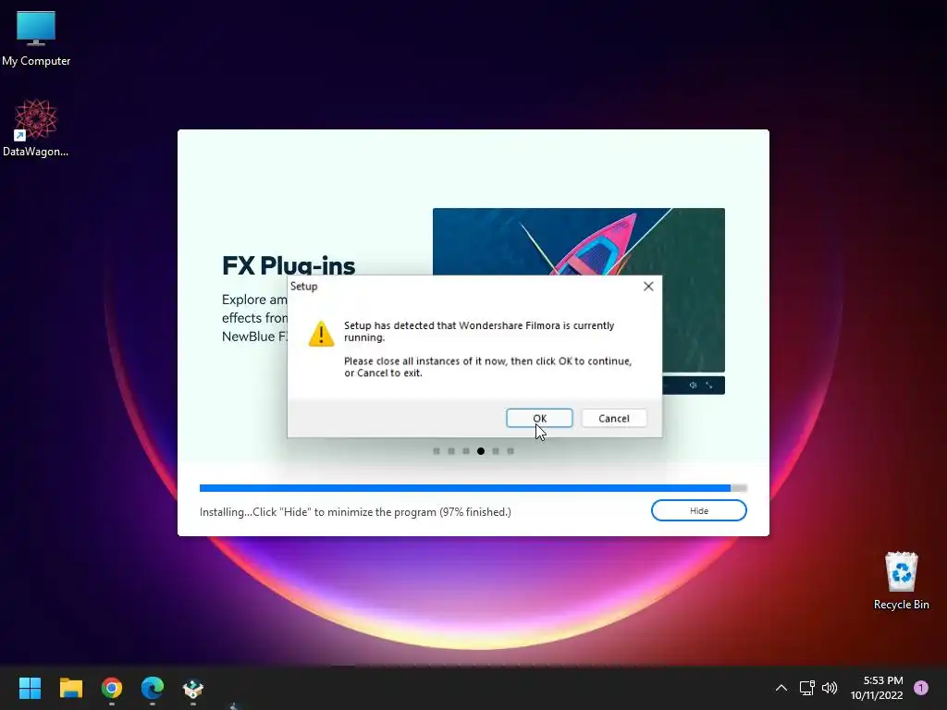
Task: Open File Explorer from the taskbar
Action: [x=70, y=688]
